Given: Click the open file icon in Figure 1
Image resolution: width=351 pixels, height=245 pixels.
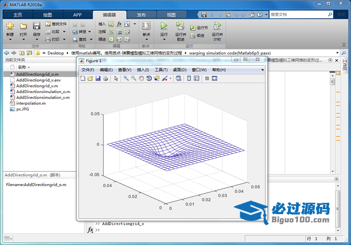Looking at the screenshot, I should (x=90, y=78).
